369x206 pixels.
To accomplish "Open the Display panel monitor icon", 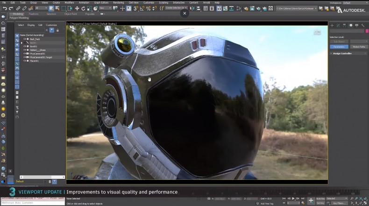I will point(357,25).
